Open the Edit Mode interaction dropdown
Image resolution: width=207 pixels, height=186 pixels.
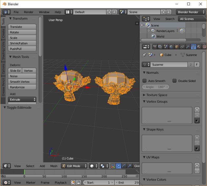point(74,166)
